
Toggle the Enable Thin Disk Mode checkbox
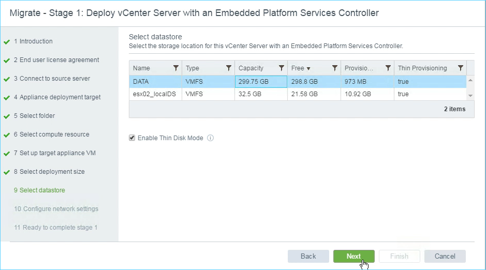[x=132, y=138]
